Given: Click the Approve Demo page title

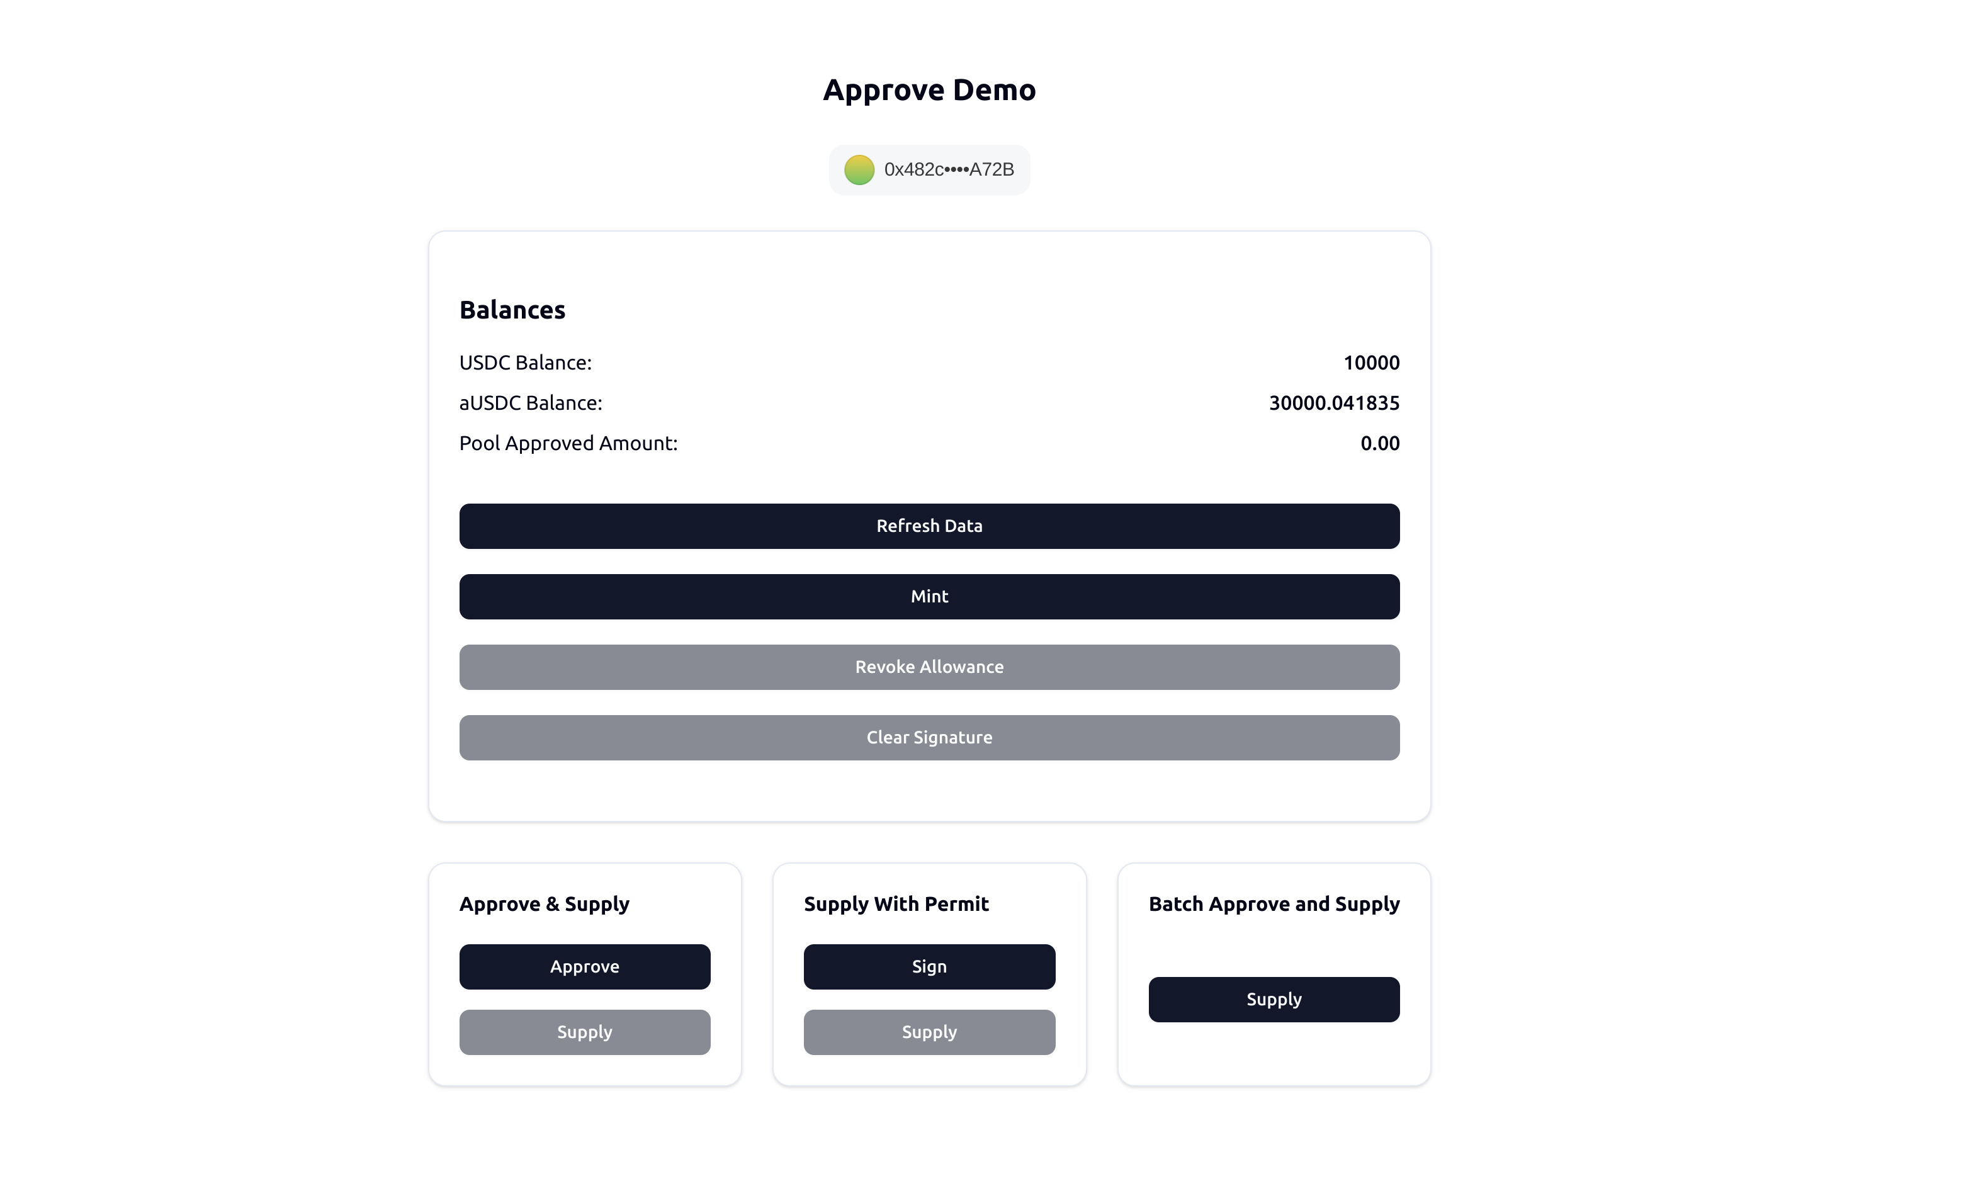Looking at the screenshot, I should pyautogui.click(x=929, y=90).
